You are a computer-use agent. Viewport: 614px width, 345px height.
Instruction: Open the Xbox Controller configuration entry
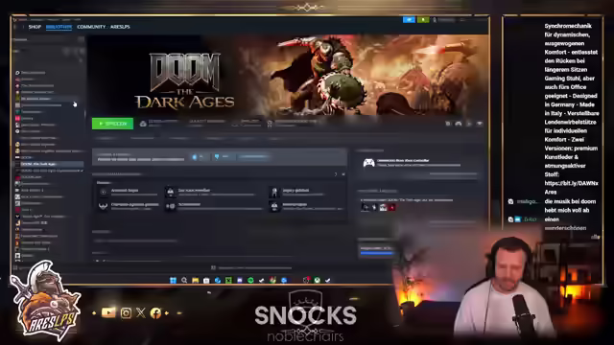(x=419, y=163)
